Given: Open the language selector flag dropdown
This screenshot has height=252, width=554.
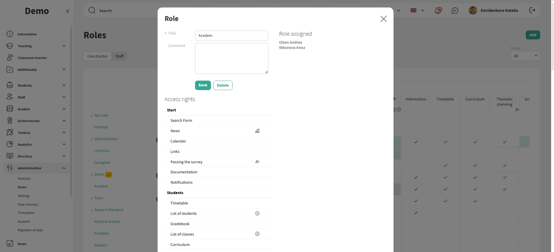Looking at the screenshot, I should (417, 11).
